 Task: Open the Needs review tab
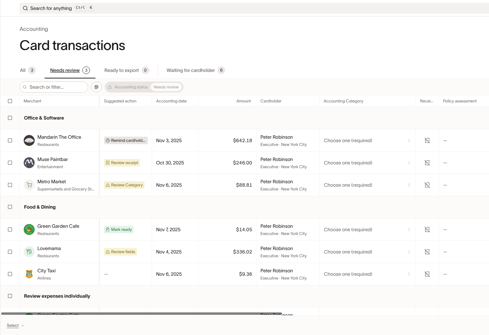point(70,70)
